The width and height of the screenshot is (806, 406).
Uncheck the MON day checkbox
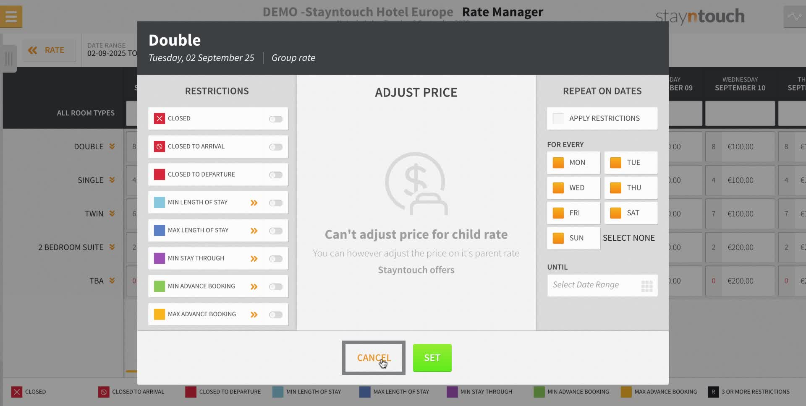point(558,163)
